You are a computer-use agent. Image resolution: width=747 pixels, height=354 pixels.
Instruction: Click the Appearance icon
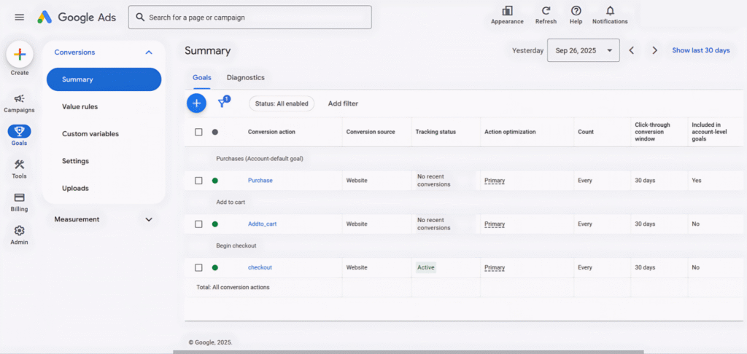click(507, 11)
